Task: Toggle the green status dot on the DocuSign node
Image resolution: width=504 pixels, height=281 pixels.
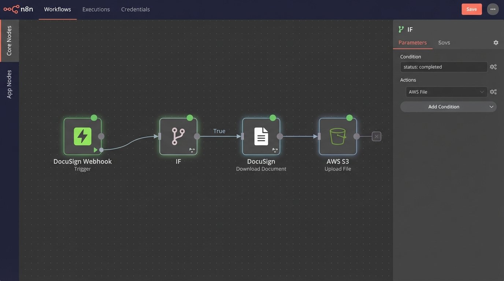Action: 273,117
